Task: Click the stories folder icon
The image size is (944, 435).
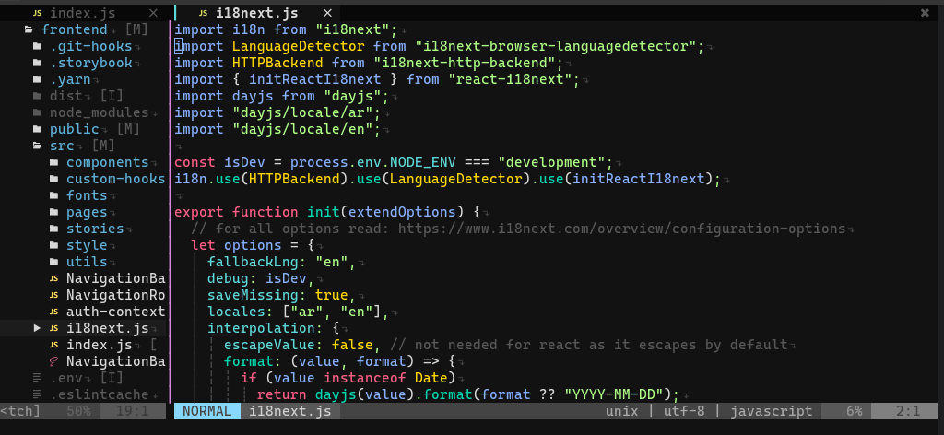Action: coord(54,229)
